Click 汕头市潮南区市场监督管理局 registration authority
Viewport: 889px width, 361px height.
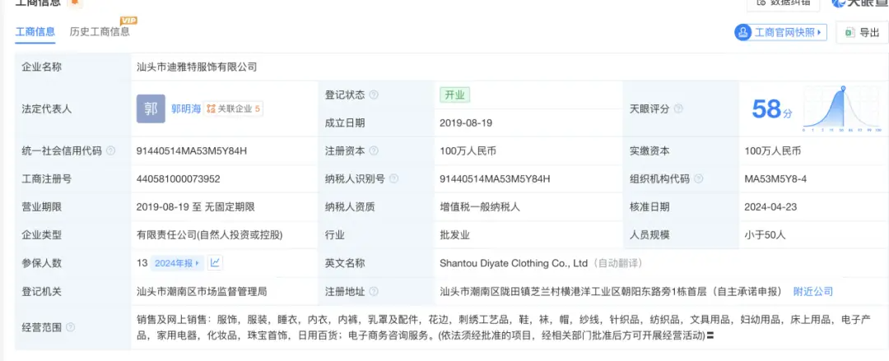click(202, 292)
